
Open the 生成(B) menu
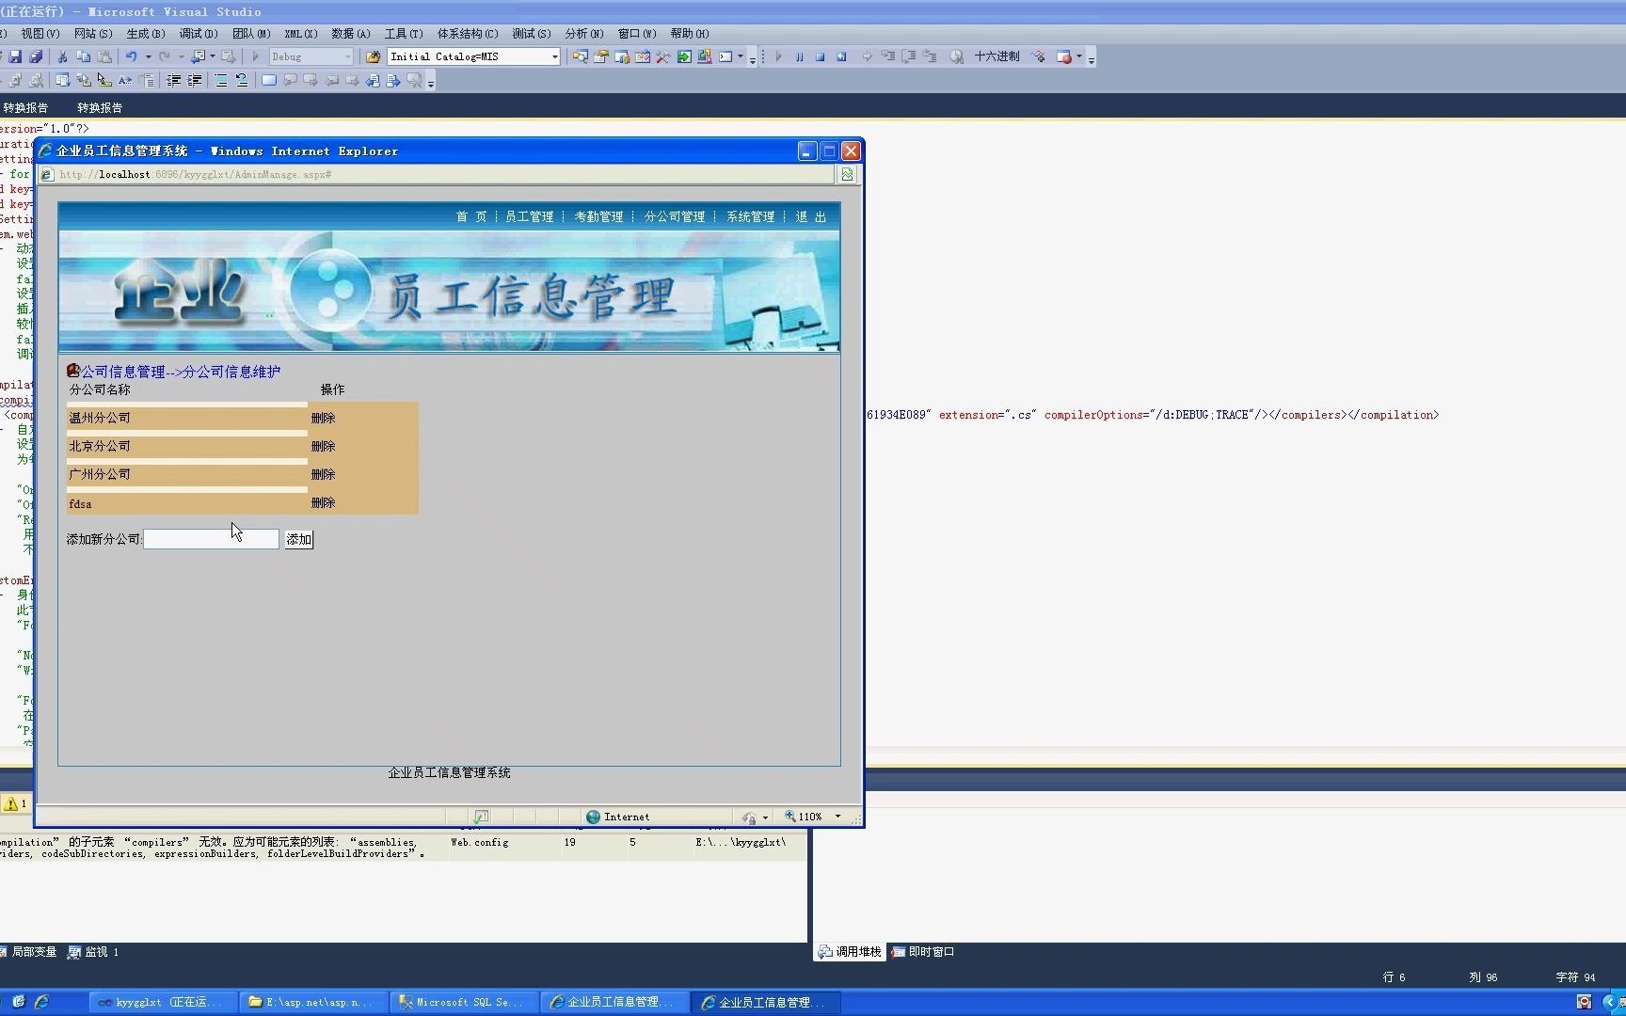coord(146,33)
